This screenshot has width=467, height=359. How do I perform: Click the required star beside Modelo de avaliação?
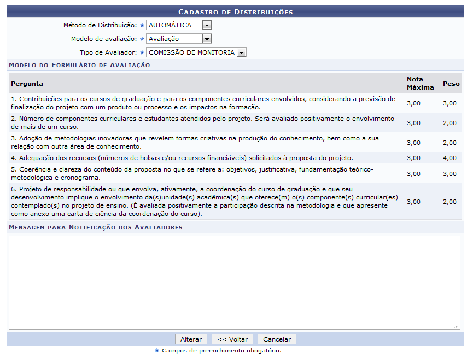coord(142,39)
